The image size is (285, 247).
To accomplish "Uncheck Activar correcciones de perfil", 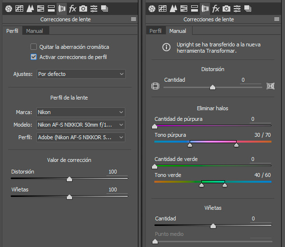I will point(33,57).
